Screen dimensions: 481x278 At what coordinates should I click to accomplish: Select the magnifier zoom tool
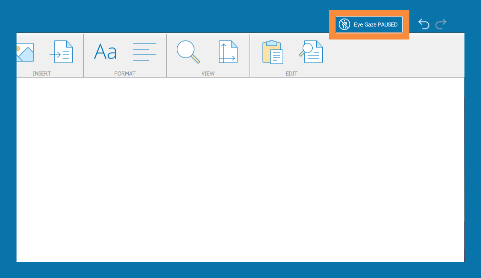coord(188,52)
